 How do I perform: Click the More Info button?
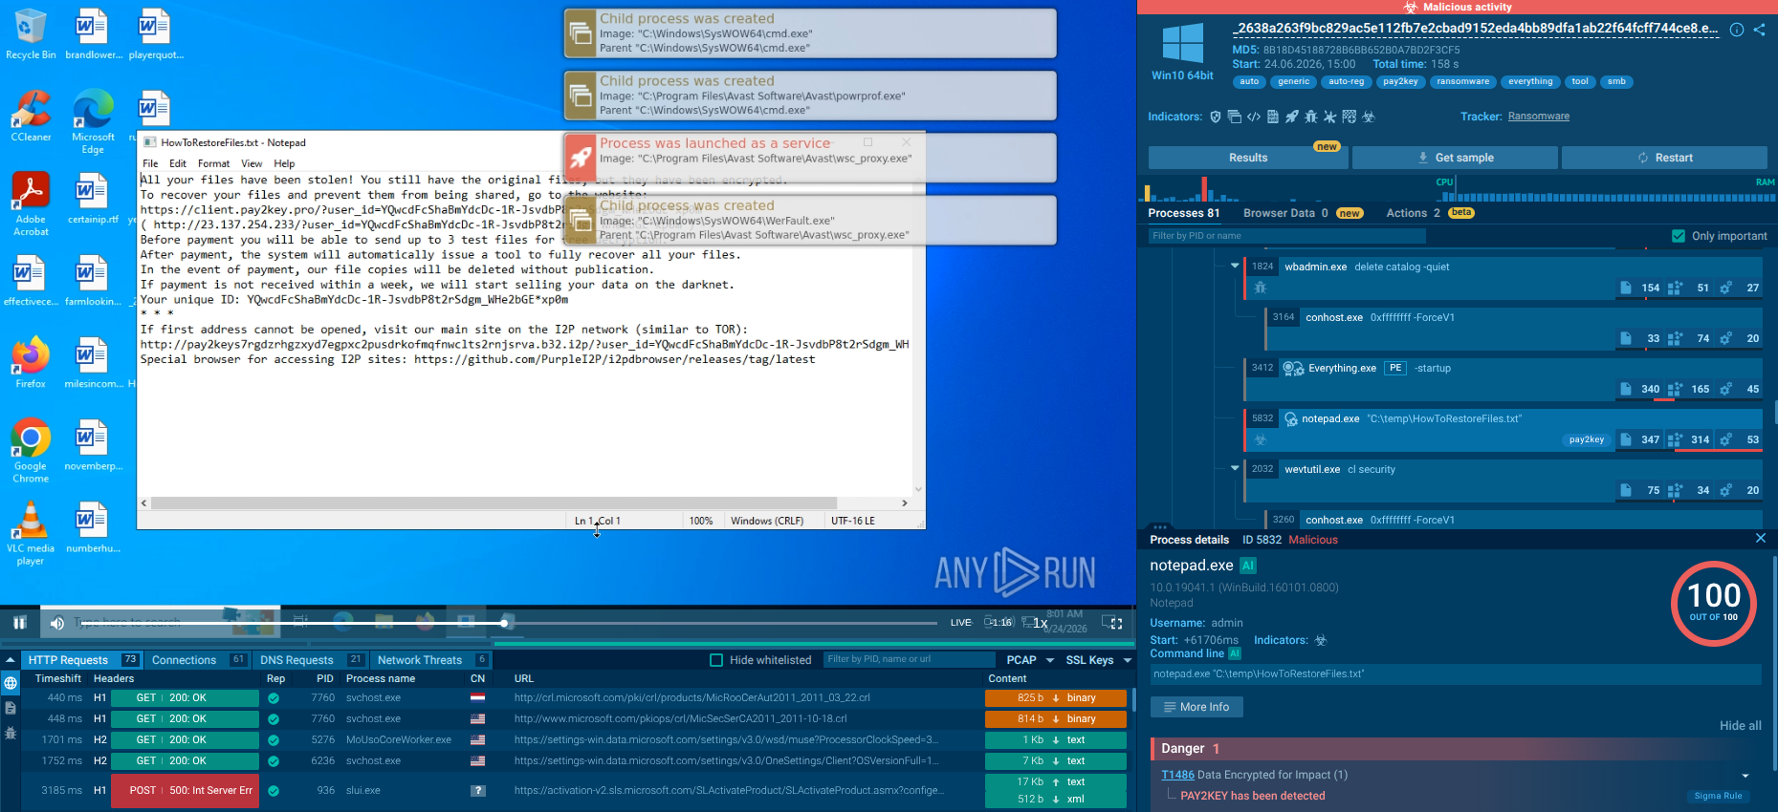coord(1196,707)
